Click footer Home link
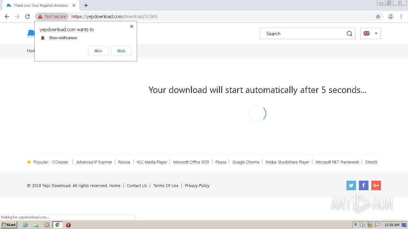This screenshot has width=408, height=229. pyautogui.click(x=115, y=186)
